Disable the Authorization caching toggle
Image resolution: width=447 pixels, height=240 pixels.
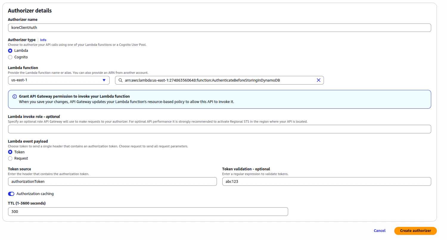(x=11, y=194)
